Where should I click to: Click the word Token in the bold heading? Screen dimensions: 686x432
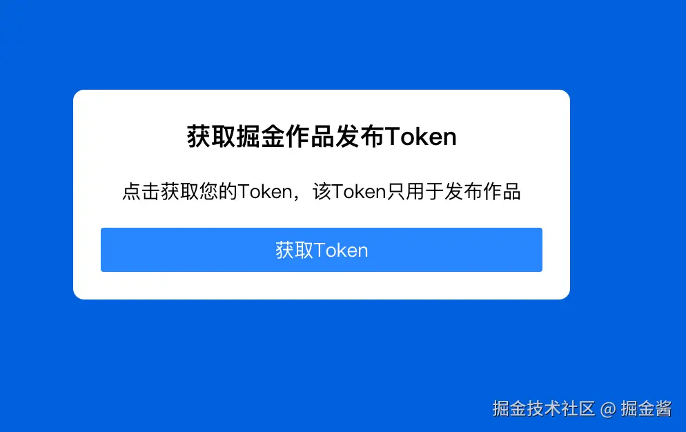tap(421, 137)
